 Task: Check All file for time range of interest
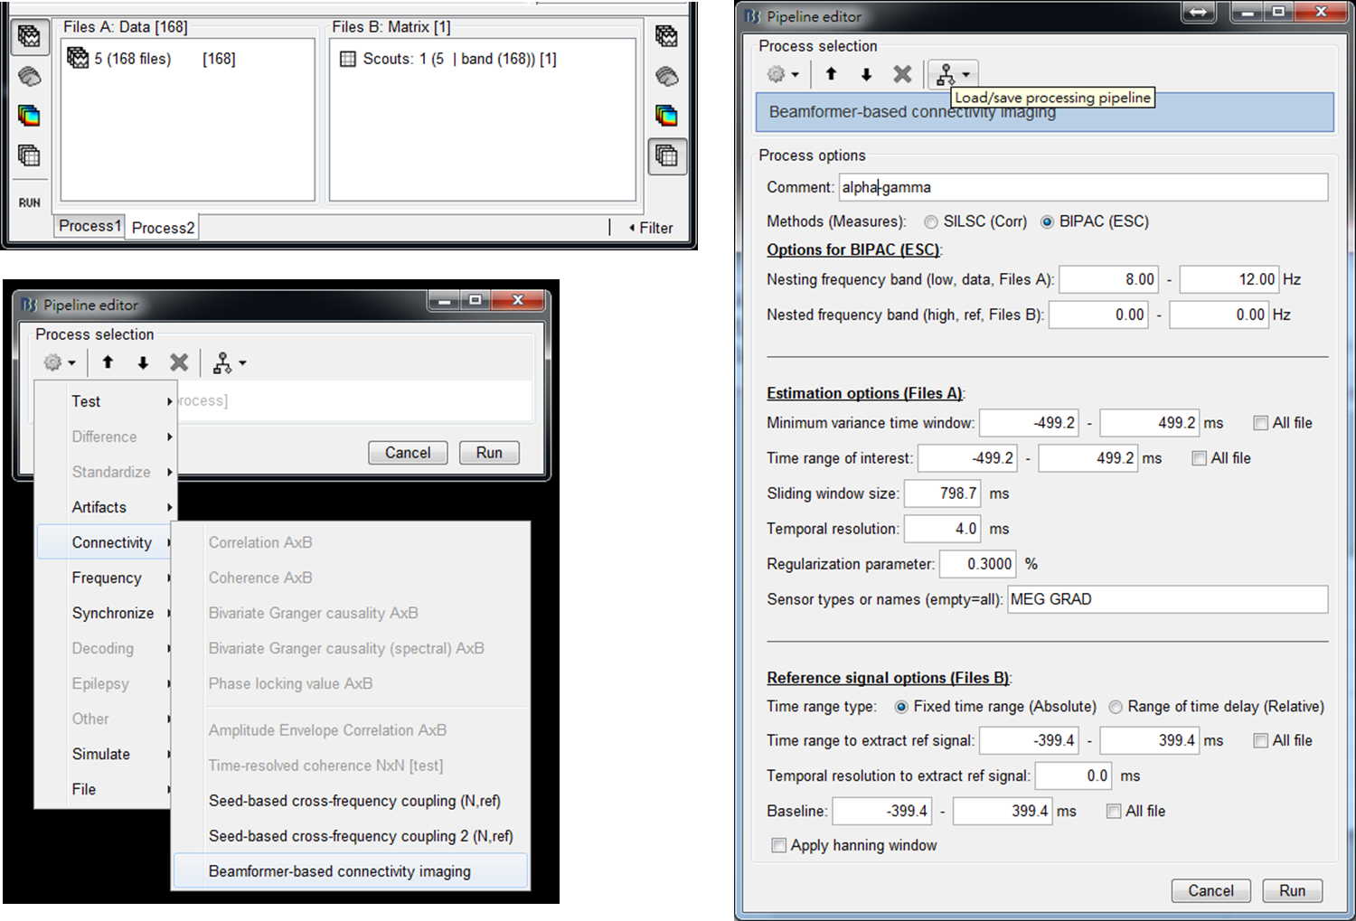tap(1199, 458)
